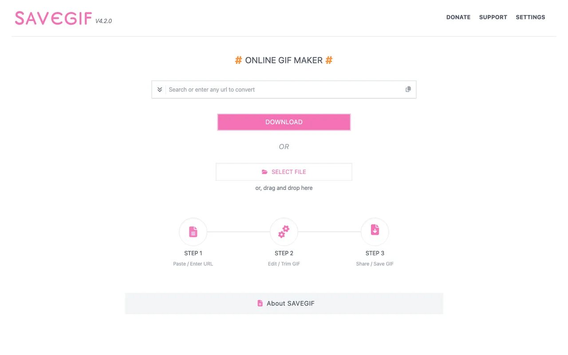Click the drag and drop area text
The width and height of the screenshot is (568, 355).
pos(284,188)
